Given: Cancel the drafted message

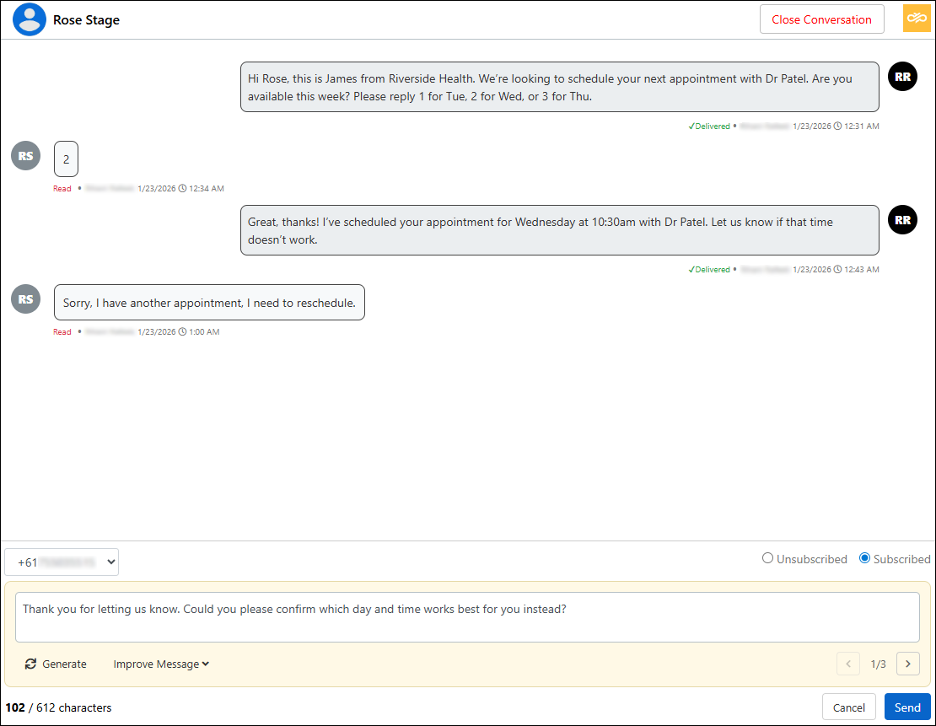Looking at the screenshot, I should (848, 707).
